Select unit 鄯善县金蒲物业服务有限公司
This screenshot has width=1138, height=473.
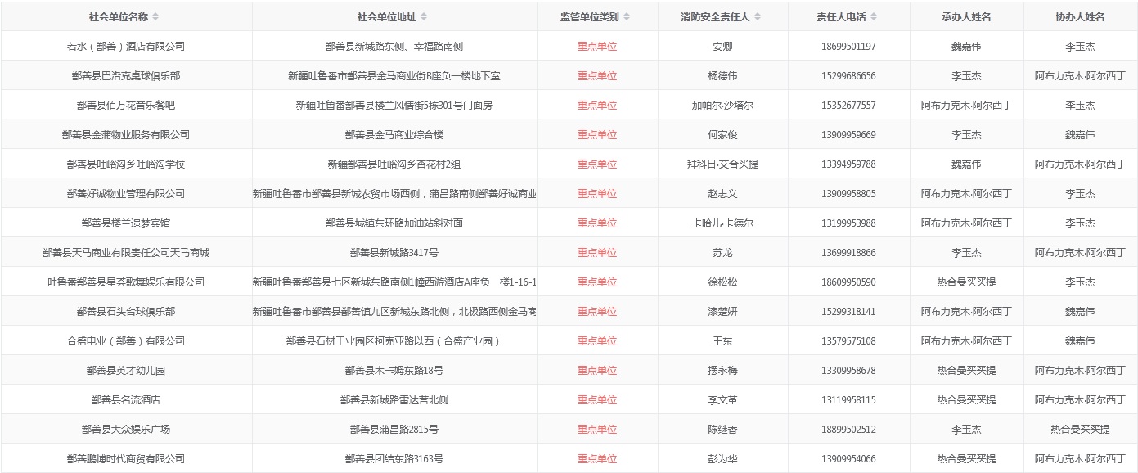point(126,135)
